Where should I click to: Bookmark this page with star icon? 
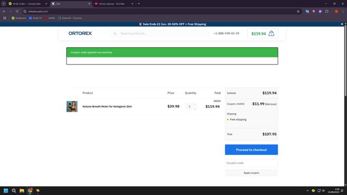coord(298,11)
